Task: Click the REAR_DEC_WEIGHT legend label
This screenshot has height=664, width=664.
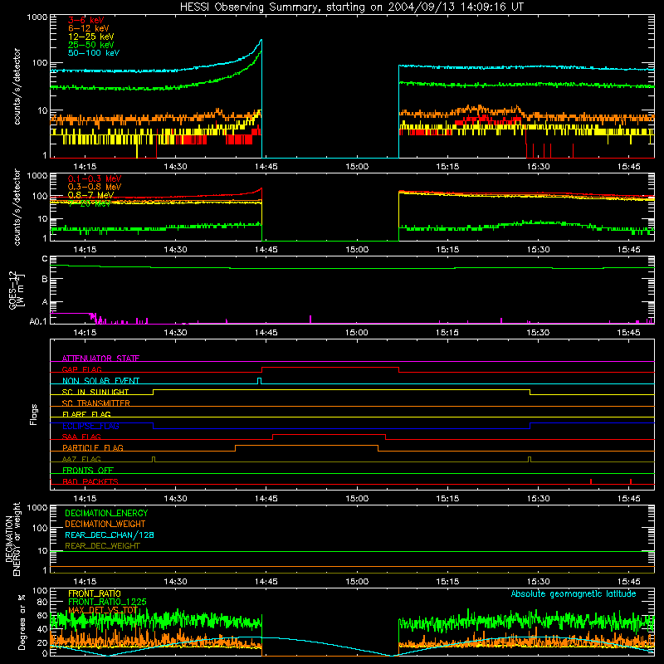Action: (102, 546)
